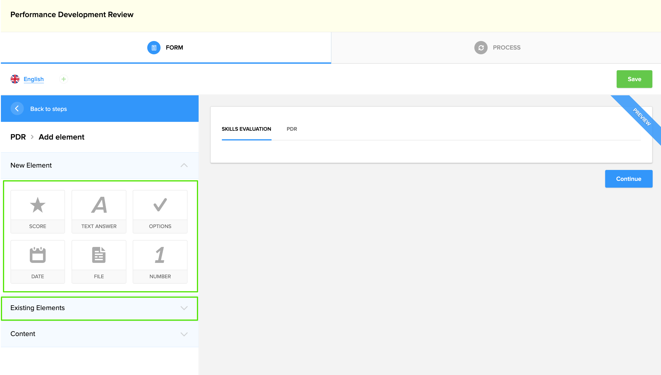Click the blue Continue button
661x375 pixels.
point(629,179)
